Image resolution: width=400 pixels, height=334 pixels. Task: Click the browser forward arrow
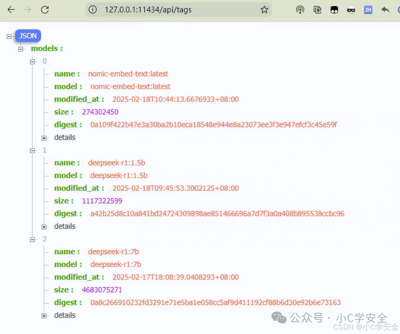27,10
